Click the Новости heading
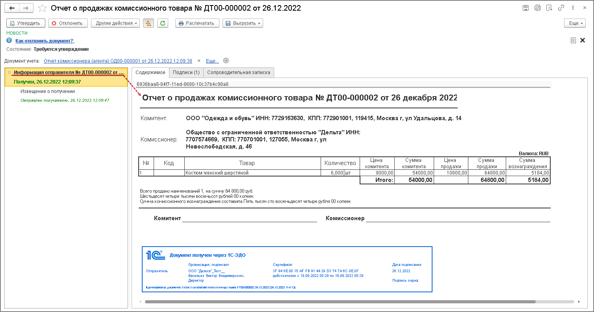 17,33
